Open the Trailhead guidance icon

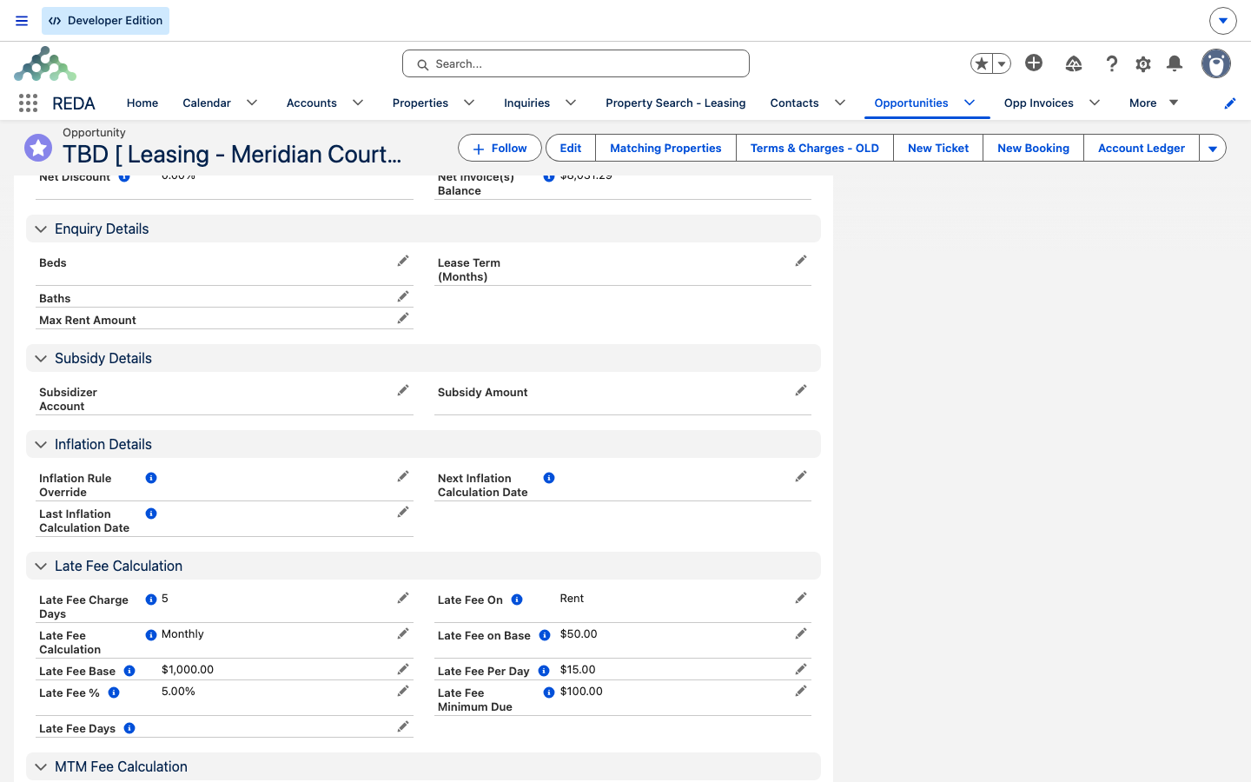point(1074,63)
